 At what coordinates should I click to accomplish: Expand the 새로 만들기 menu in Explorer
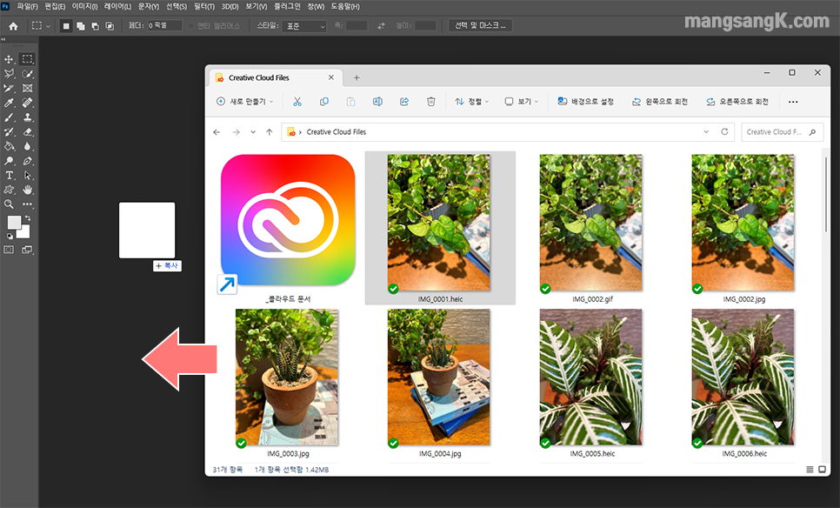(245, 101)
